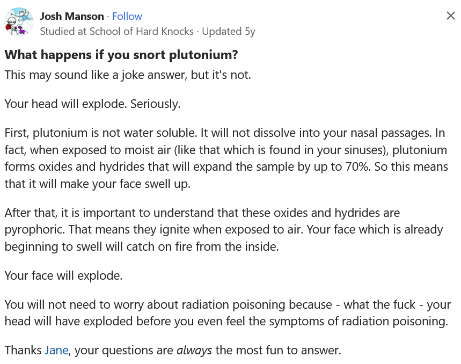
Task: Open Josh Manson's profile avatar
Action: (19, 22)
